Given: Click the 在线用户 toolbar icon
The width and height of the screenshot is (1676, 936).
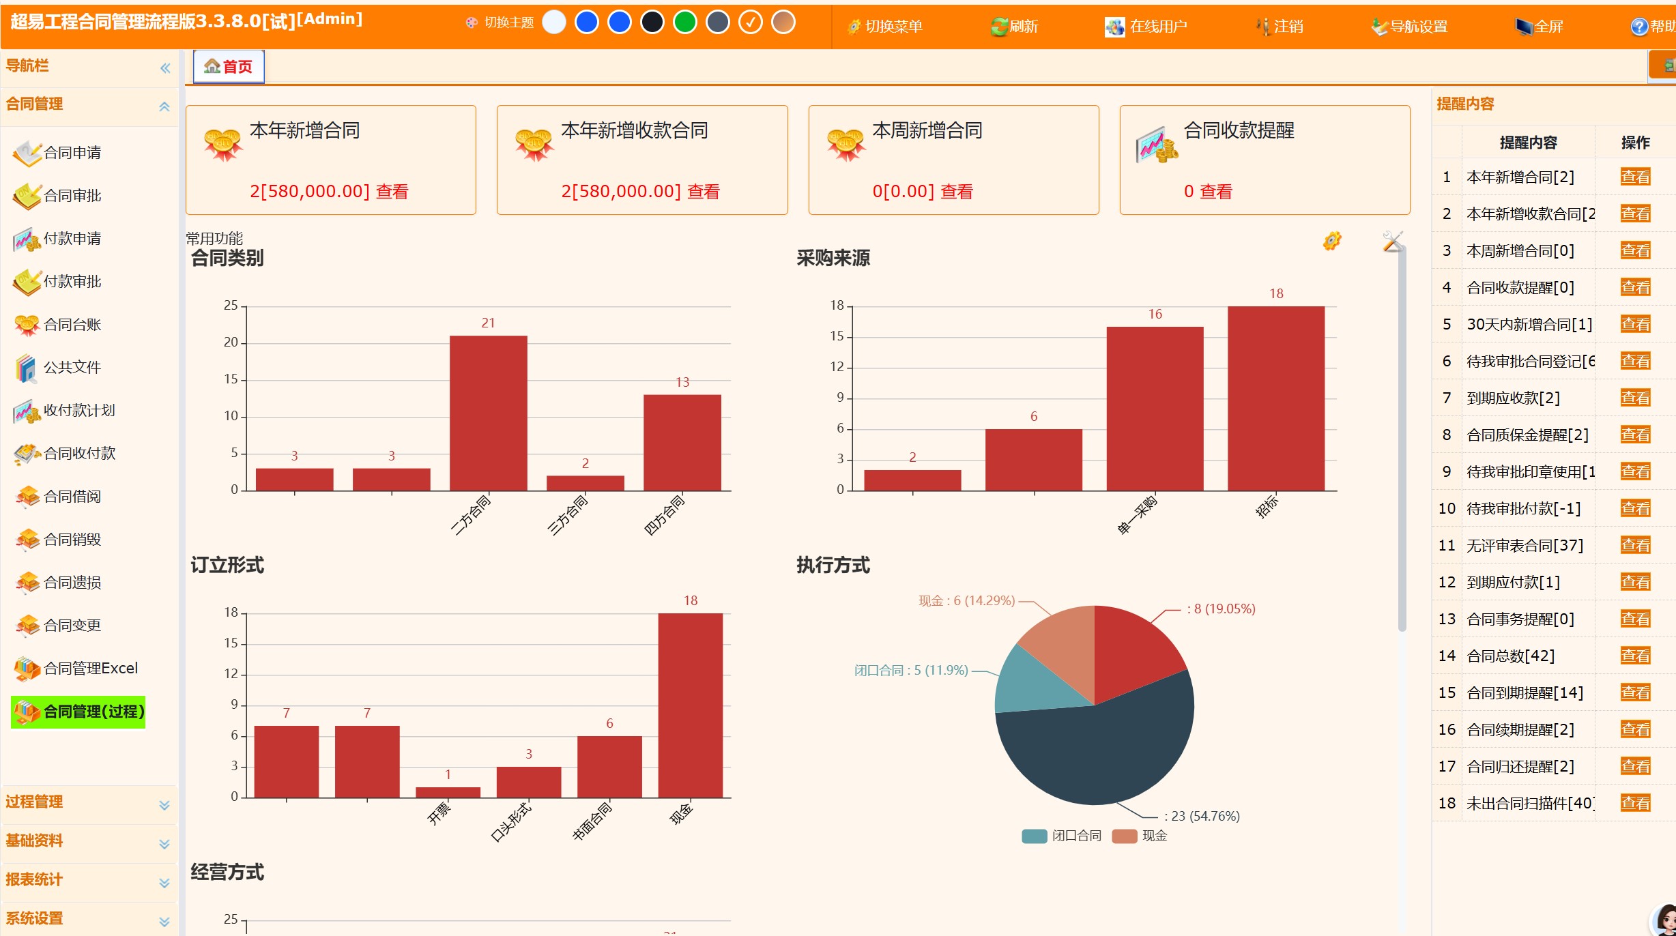Looking at the screenshot, I should [x=1114, y=27].
